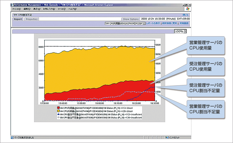Click the イントラネット zone globe icon
The width and height of the screenshot is (233, 143).
[167, 138]
